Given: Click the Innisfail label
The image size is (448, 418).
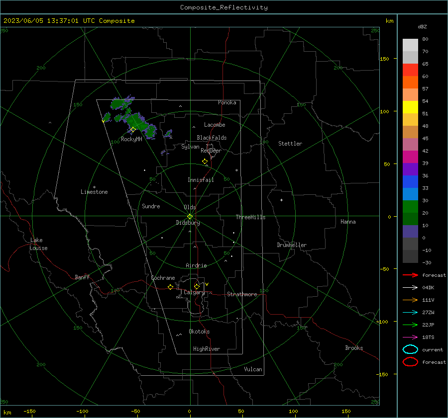Looking at the screenshot, I should tap(201, 180).
